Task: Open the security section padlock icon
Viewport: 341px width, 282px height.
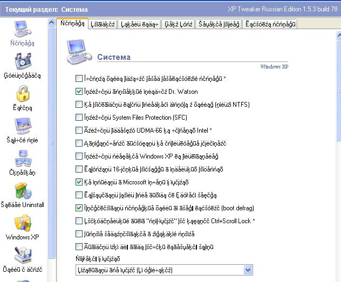Action: tap(23, 94)
